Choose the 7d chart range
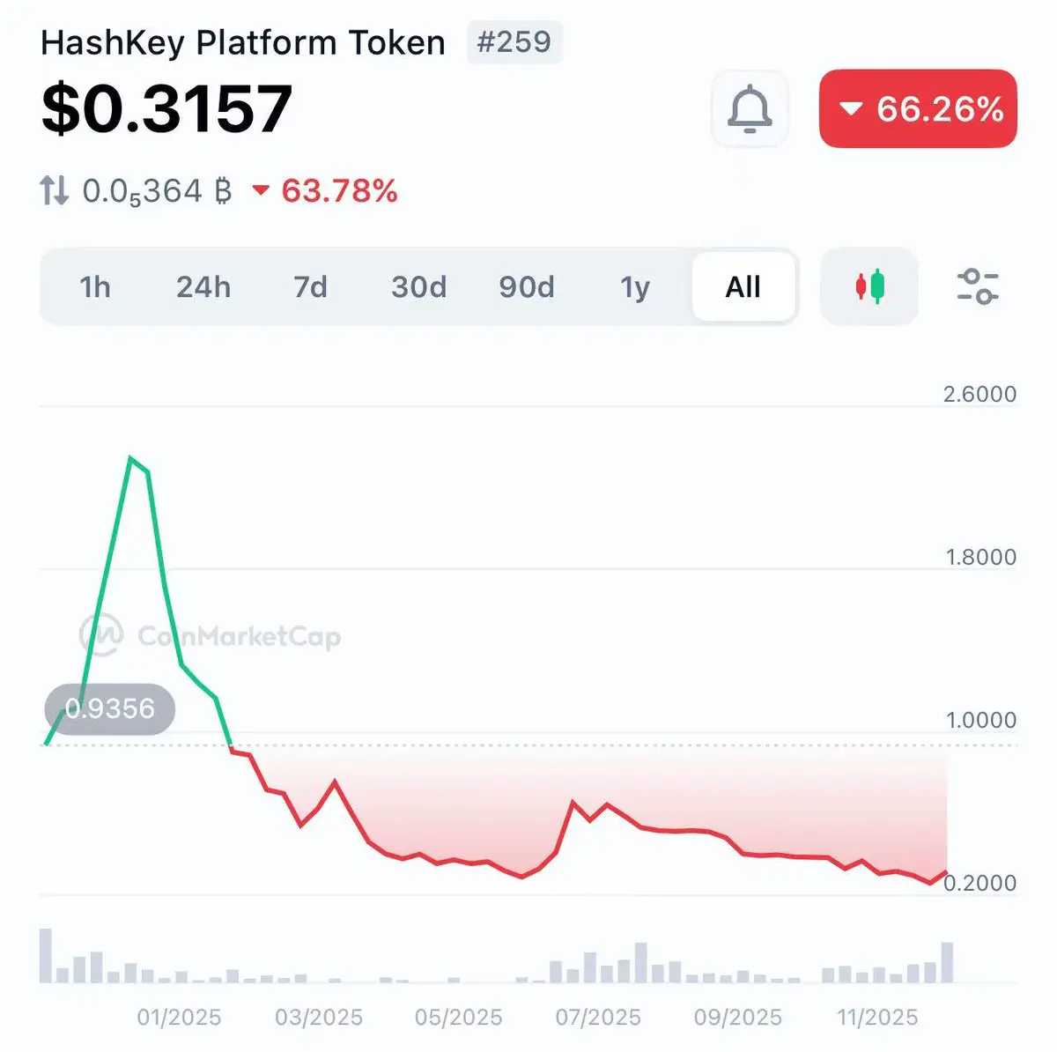Viewport: 1057px width, 1052px height. pyautogui.click(x=310, y=287)
